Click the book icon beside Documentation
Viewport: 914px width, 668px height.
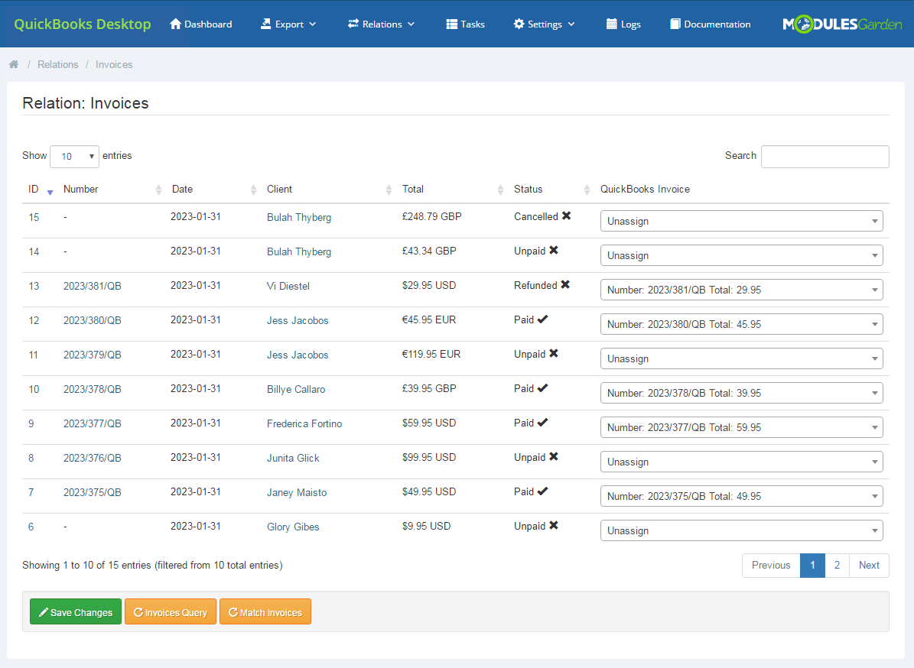pos(674,24)
